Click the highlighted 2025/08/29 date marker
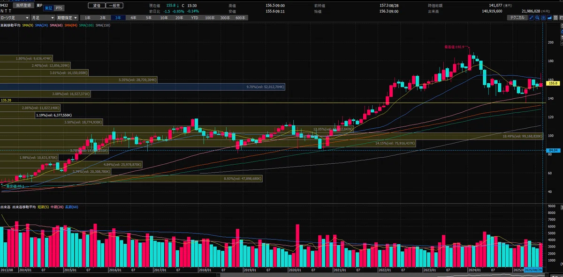The image size is (563, 277). pyautogui.click(x=533, y=270)
